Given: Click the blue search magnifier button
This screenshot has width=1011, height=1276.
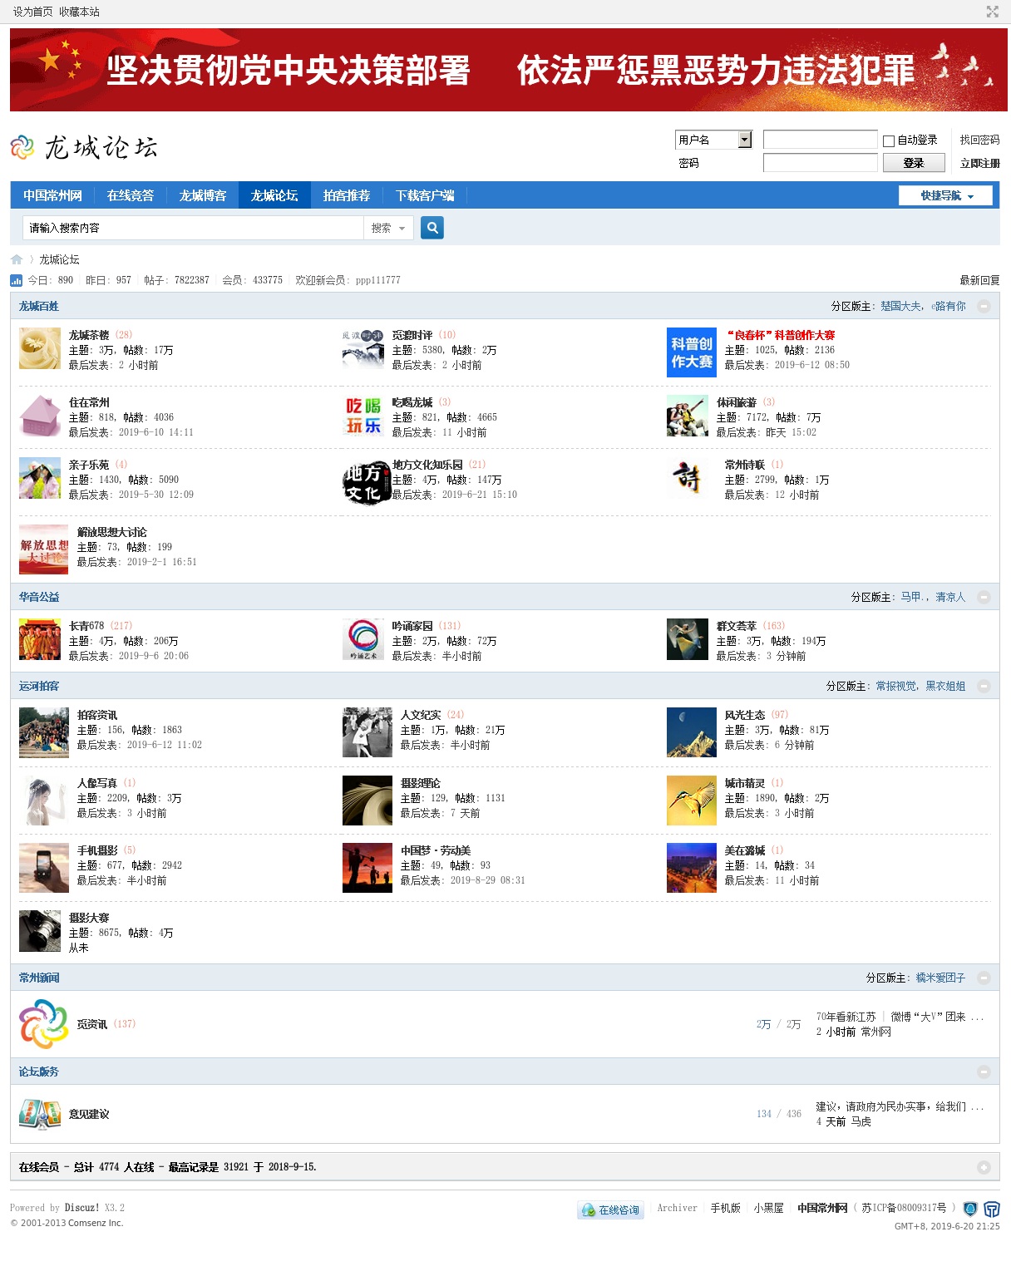Looking at the screenshot, I should pyautogui.click(x=432, y=228).
